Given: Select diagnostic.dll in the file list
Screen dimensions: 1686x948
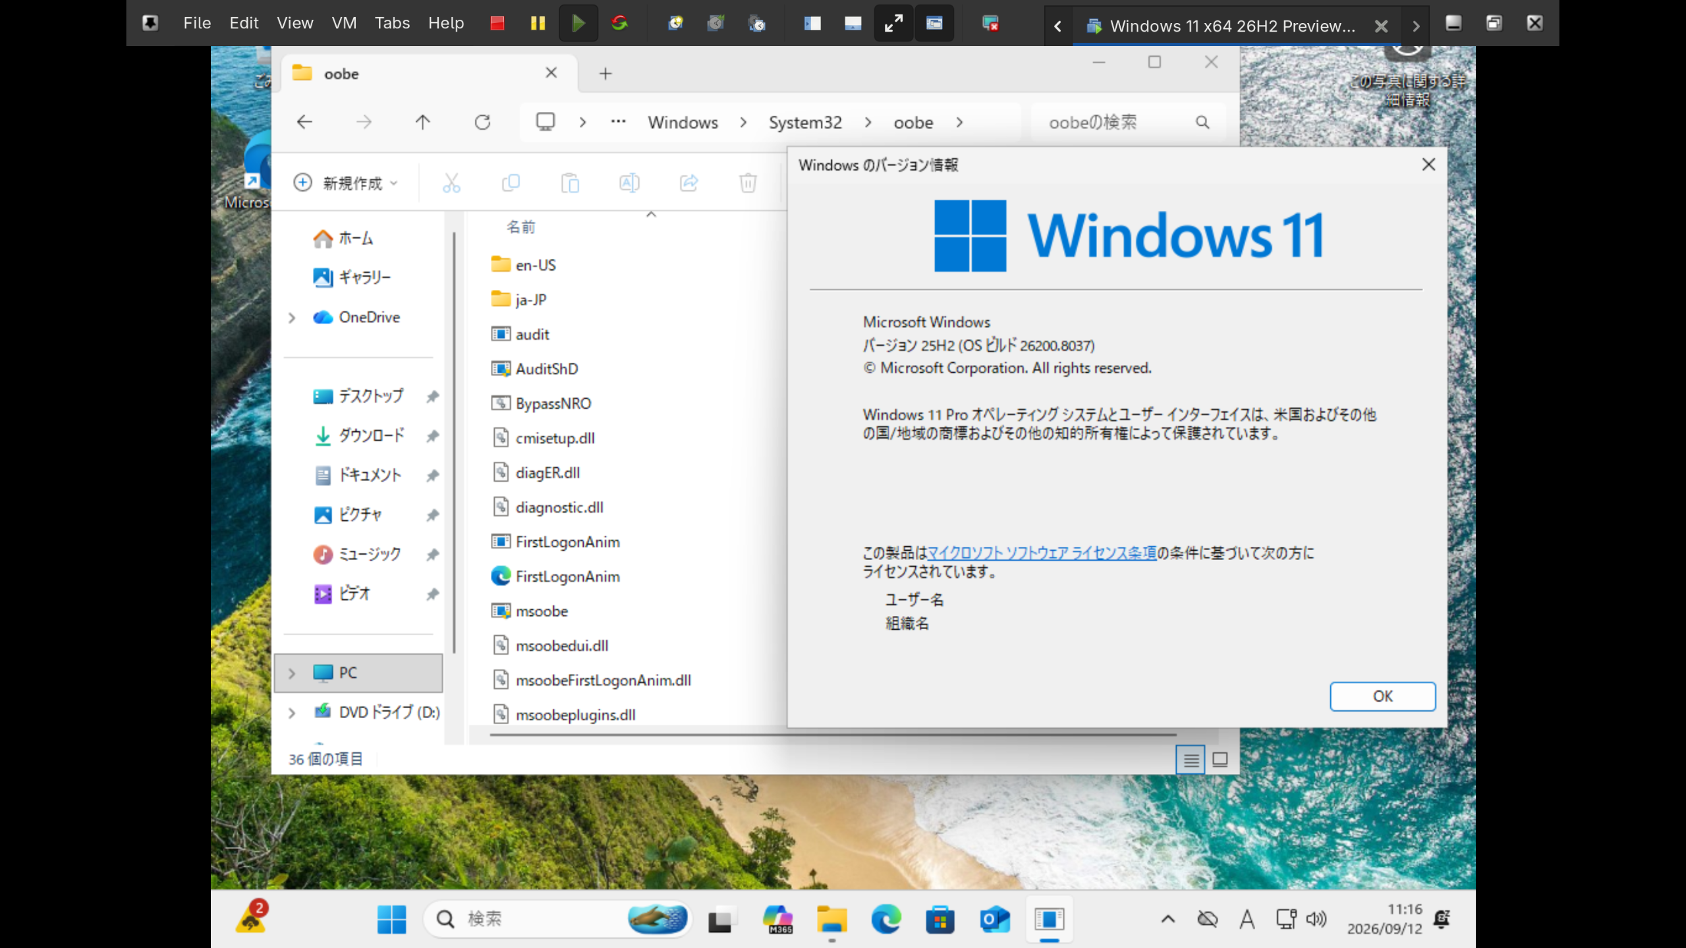Looking at the screenshot, I should coord(548,507).
